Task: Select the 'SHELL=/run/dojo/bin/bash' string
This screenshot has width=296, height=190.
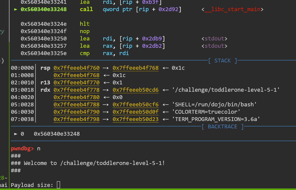Action: (x=214, y=104)
